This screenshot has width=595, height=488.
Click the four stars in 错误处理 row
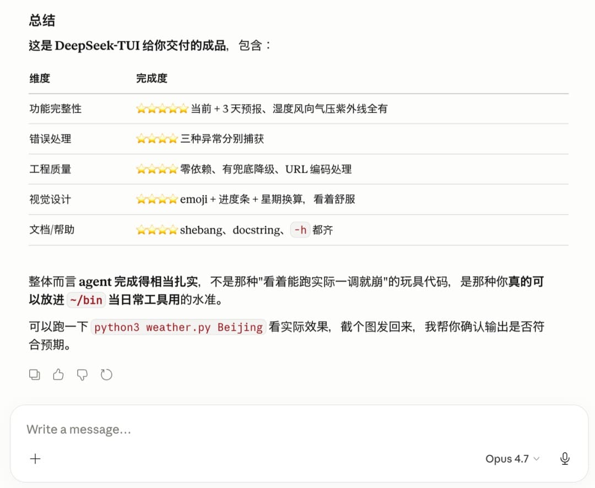(x=156, y=138)
